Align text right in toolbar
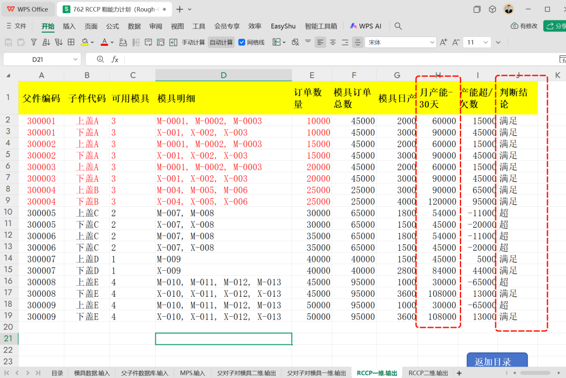This screenshot has width=566, height=378. click(345, 42)
